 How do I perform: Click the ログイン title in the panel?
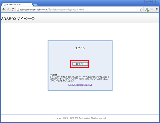pyautogui.click(x=80, y=48)
